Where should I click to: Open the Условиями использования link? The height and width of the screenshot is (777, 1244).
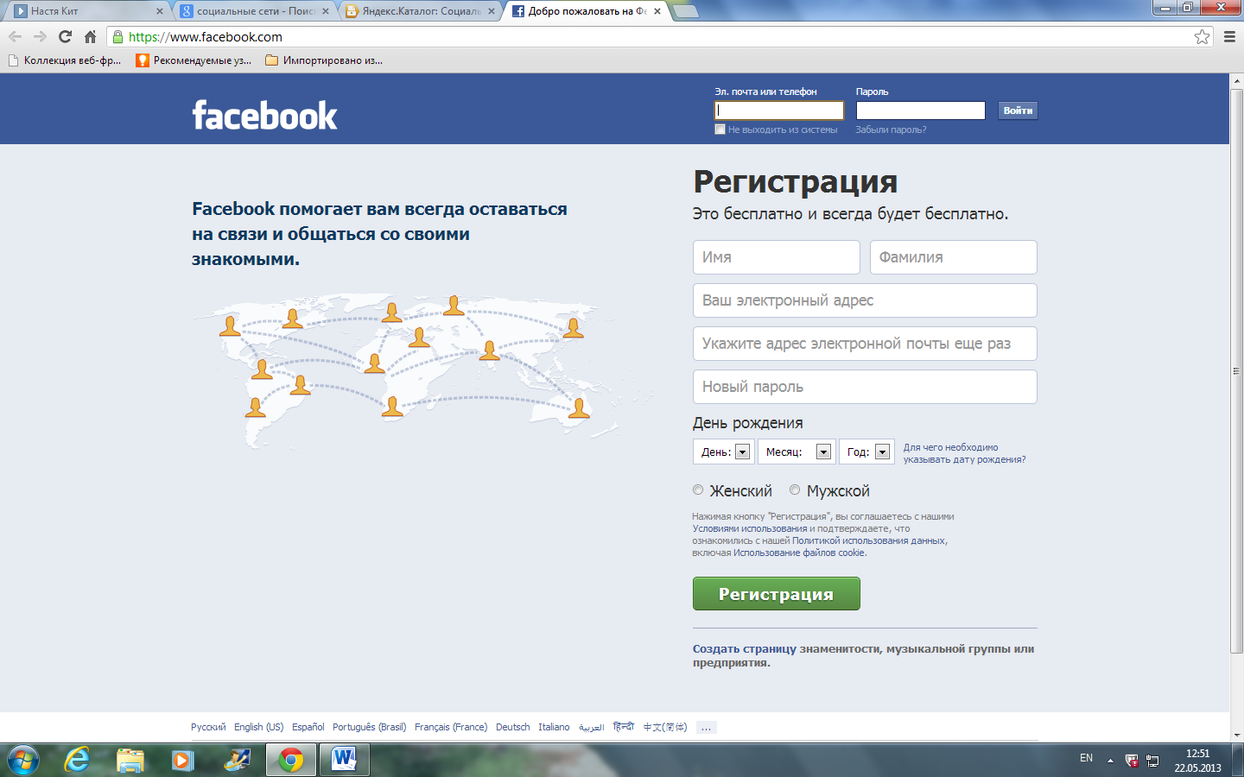point(750,528)
